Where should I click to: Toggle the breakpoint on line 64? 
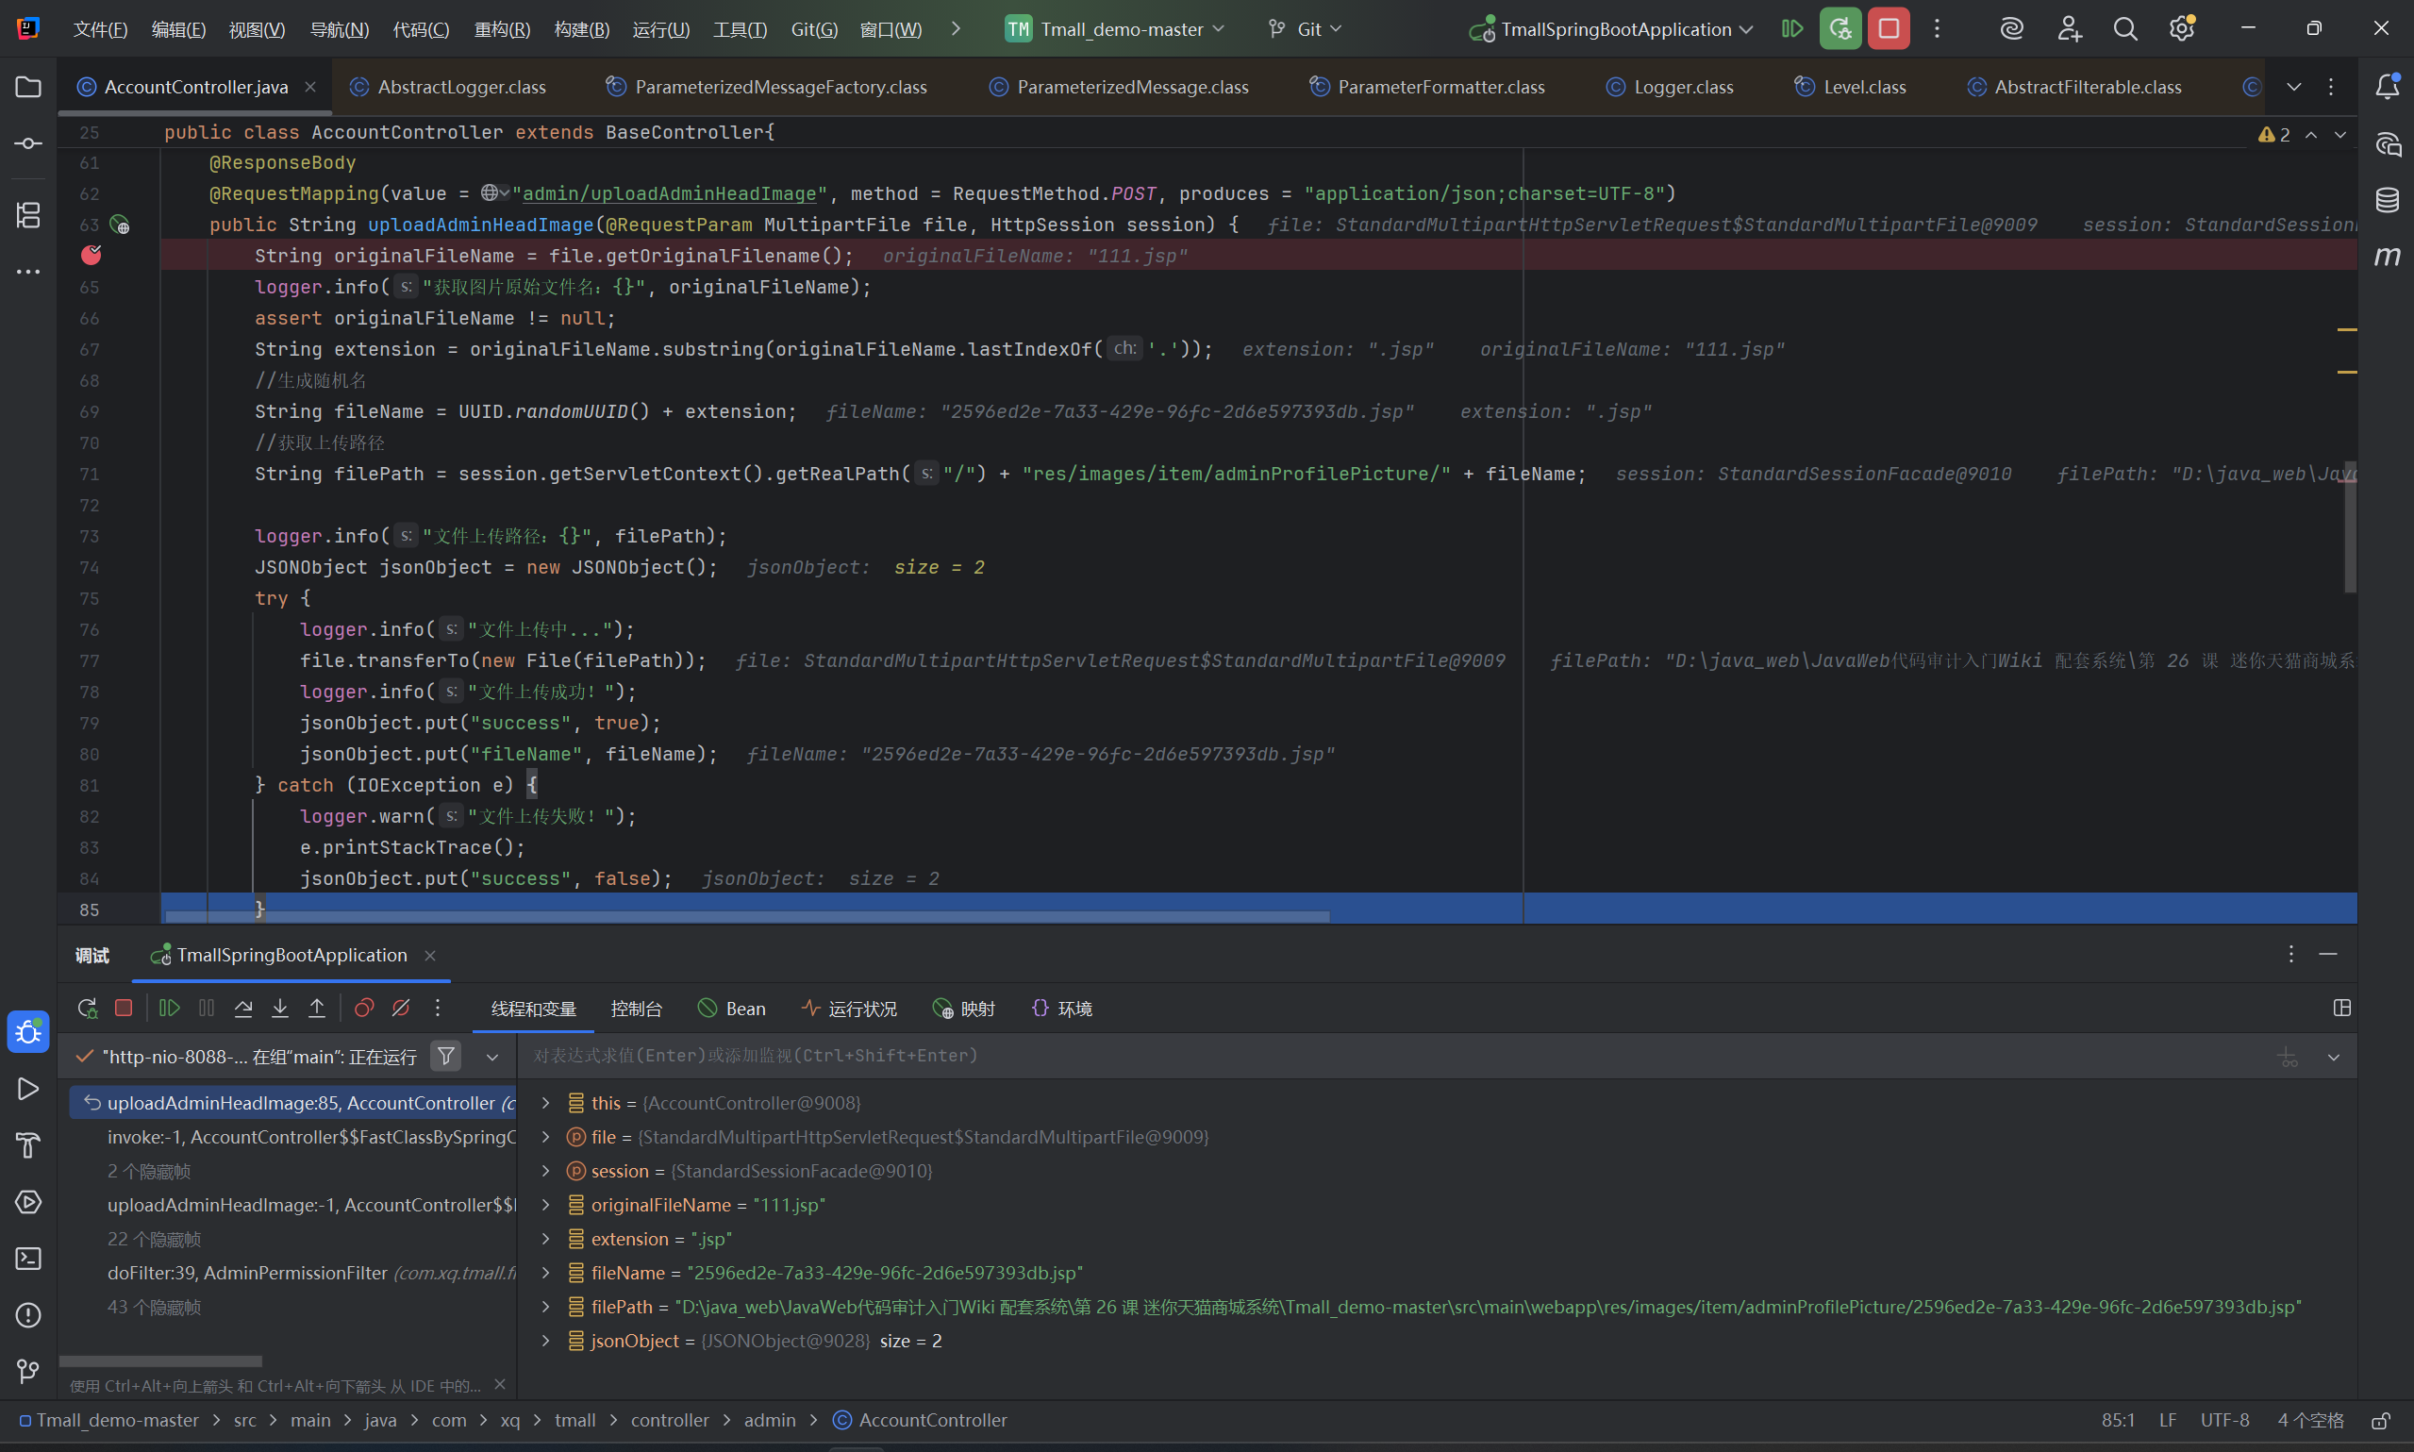click(91, 256)
